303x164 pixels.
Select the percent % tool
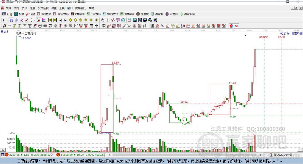[162, 26]
